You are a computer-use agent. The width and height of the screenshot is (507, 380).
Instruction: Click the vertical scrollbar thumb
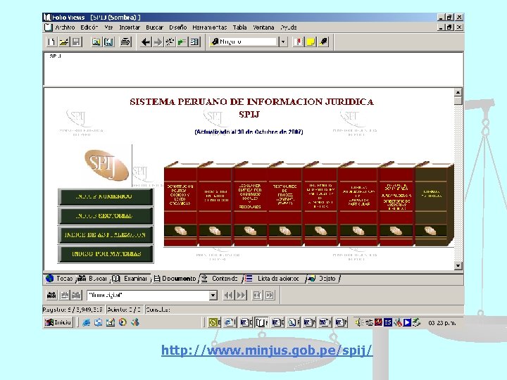pyautogui.click(x=458, y=100)
